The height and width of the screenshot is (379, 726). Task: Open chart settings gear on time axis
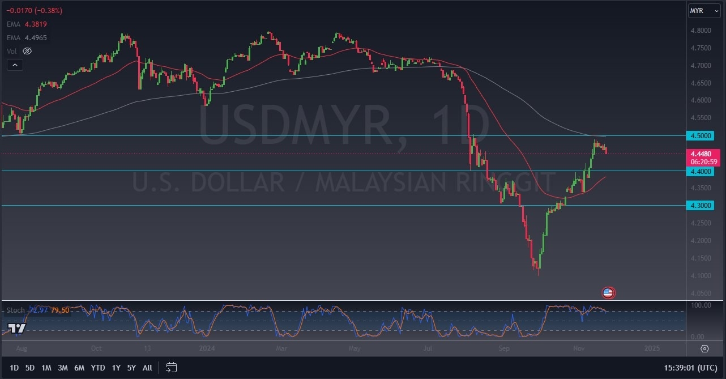(704, 348)
